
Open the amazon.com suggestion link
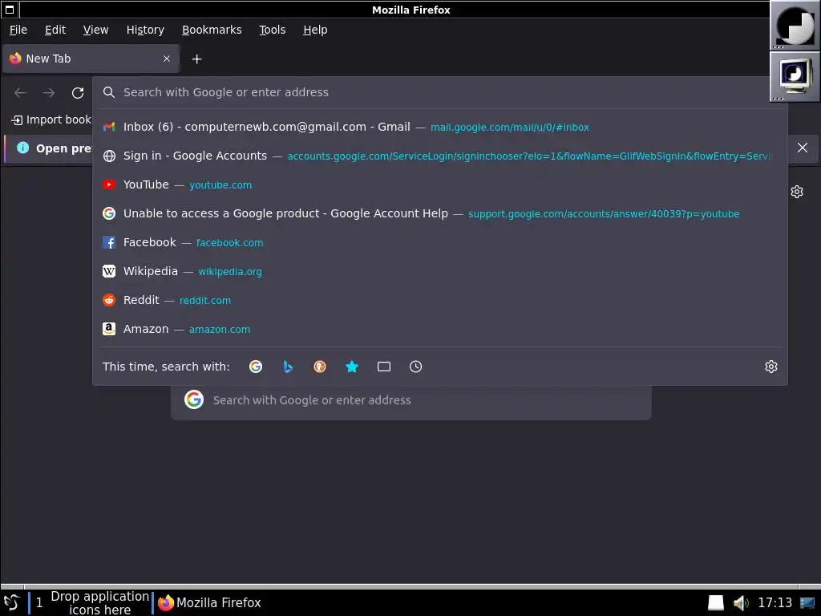click(x=220, y=330)
